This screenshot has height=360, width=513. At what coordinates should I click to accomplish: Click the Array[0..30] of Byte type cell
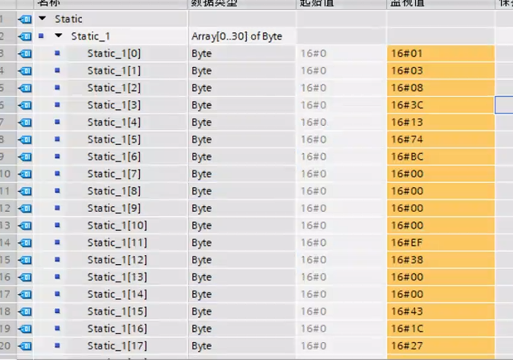[237, 36]
